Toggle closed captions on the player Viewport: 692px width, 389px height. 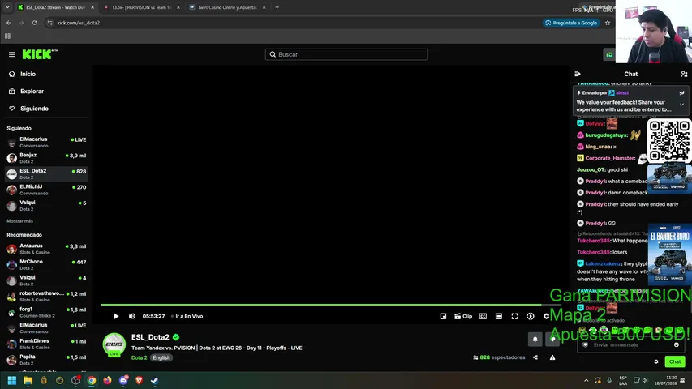click(x=483, y=316)
